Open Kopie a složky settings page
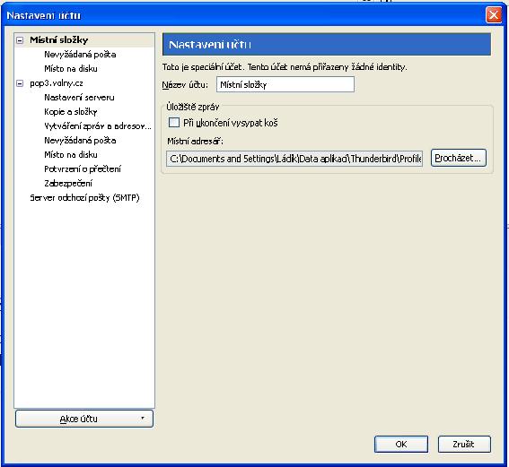The image size is (509, 467). click(x=71, y=112)
